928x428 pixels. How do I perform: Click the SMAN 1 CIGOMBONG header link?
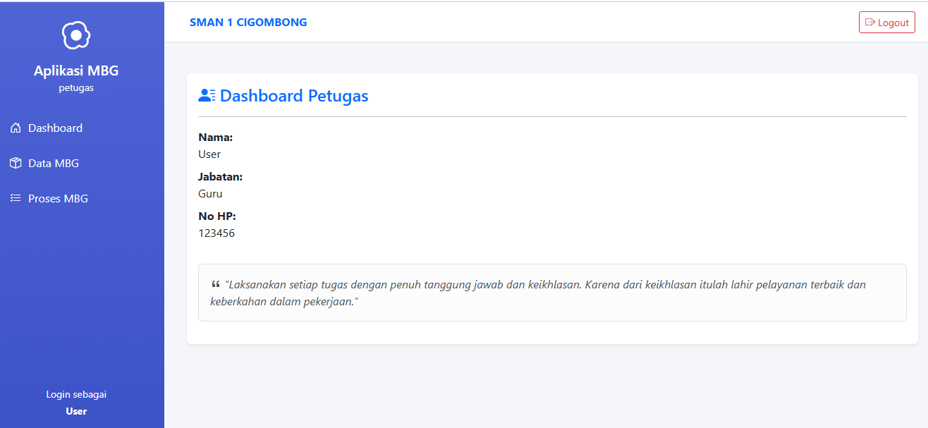pos(248,23)
